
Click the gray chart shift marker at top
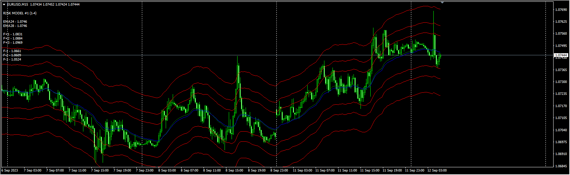coord(442,2)
